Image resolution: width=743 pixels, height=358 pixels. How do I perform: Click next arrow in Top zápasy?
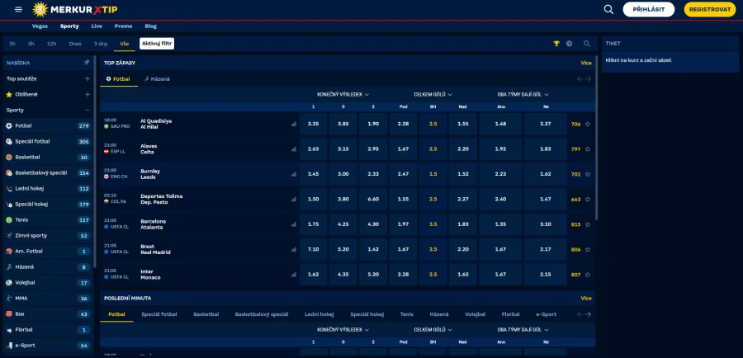(x=589, y=79)
